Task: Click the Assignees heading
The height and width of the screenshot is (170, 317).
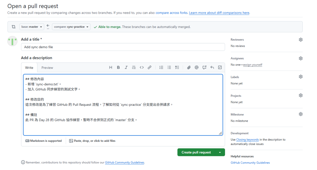Action: pos(237,58)
